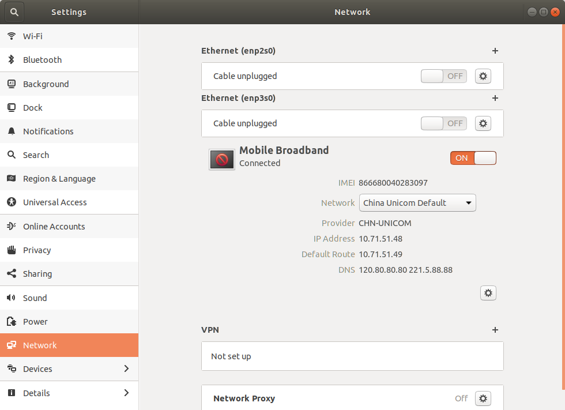The image size is (565, 410).
Task: Click the Region & Language flag icon
Action: pyautogui.click(x=12, y=178)
